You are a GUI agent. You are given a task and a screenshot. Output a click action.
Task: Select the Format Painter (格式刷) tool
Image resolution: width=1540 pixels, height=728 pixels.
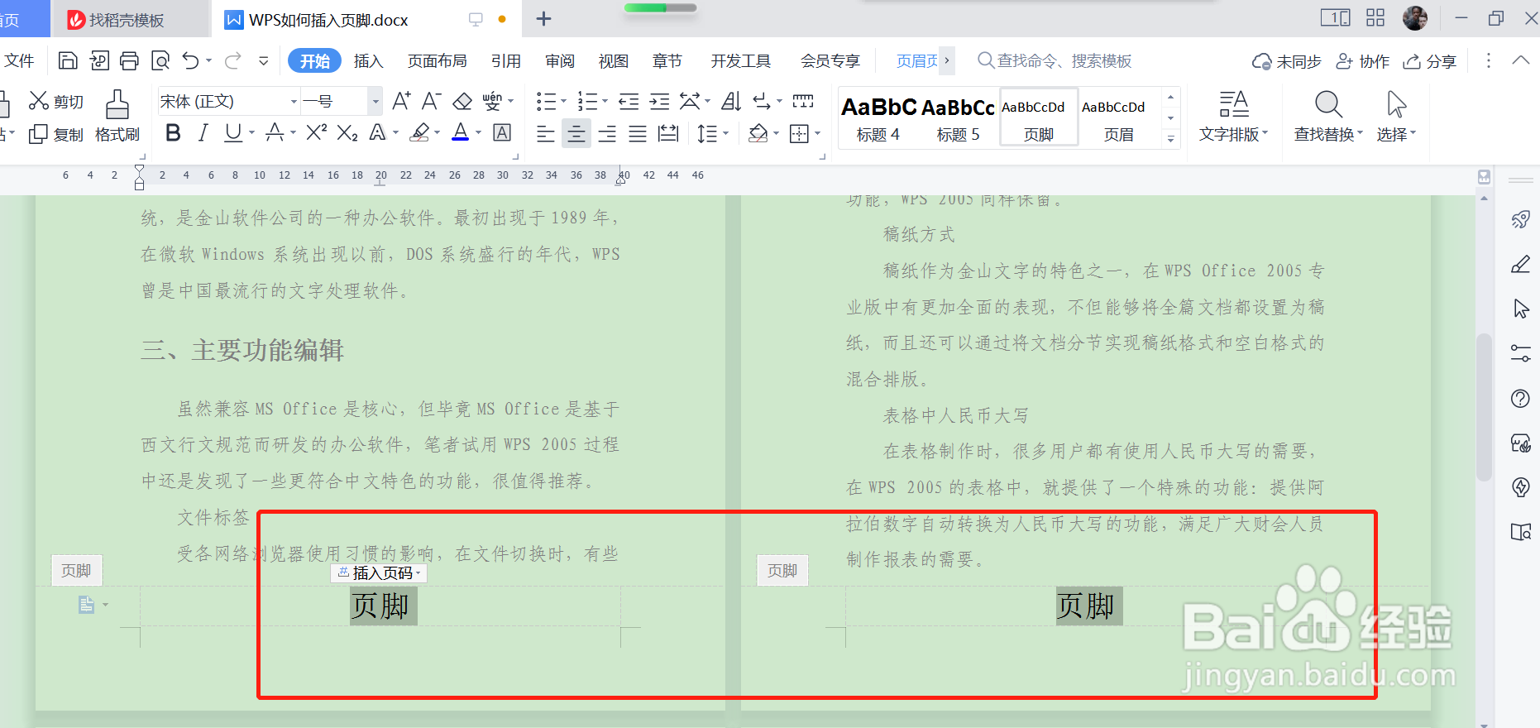pos(117,116)
